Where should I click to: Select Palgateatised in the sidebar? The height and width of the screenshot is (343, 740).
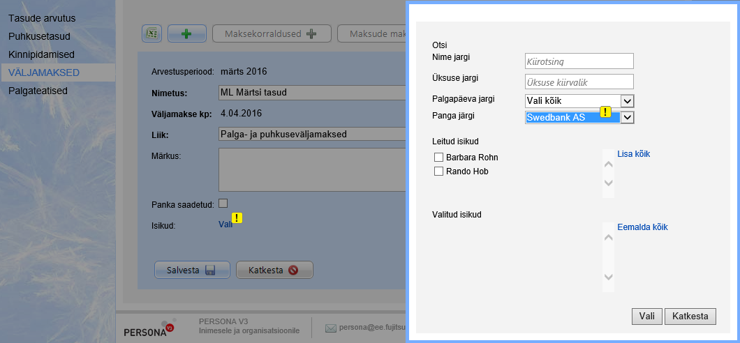pyautogui.click(x=41, y=90)
